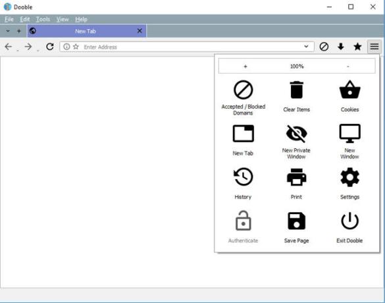The width and height of the screenshot is (385, 303).
Task: Click the Save Page floppy icon
Action: click(x=296, y=221)
